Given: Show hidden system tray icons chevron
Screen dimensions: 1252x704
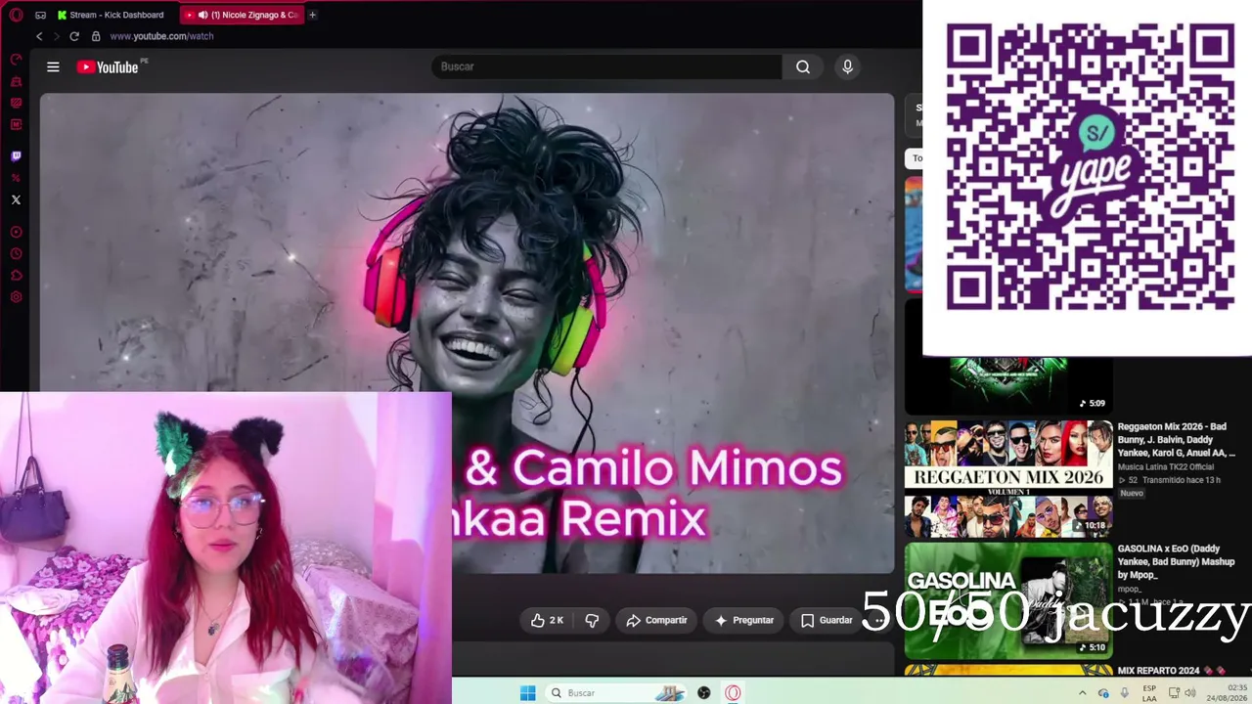Looking at the screenshot, I should point(1082,693).
